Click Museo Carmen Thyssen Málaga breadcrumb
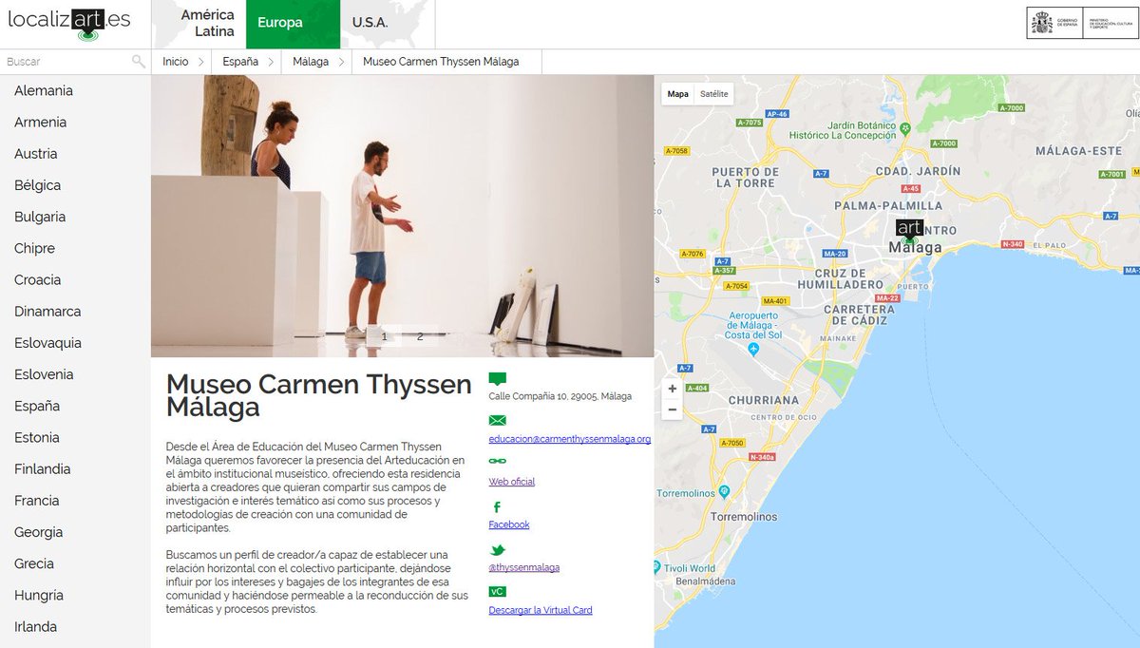The image size is (1140, 648). coord(441,62)
